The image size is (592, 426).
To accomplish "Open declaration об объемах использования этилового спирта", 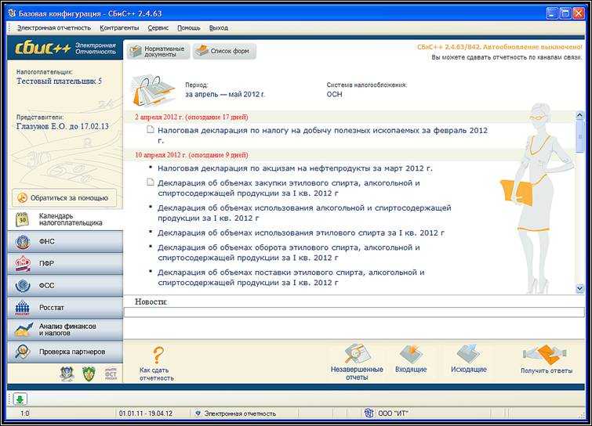I will point(301,233).
